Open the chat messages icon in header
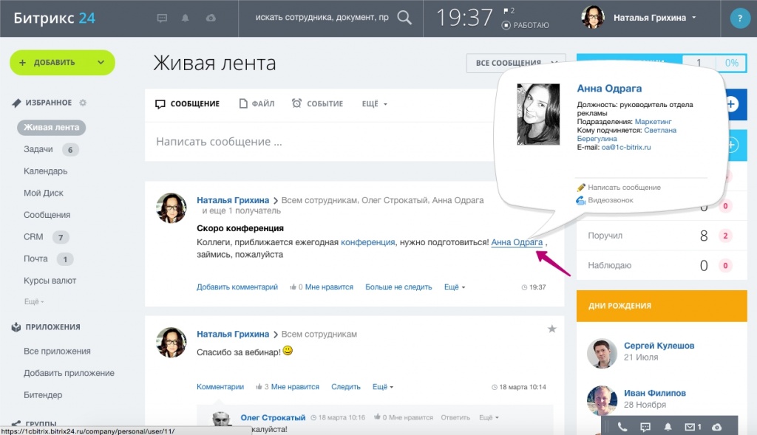Screen dimensions: 757x435 [162, 18]
